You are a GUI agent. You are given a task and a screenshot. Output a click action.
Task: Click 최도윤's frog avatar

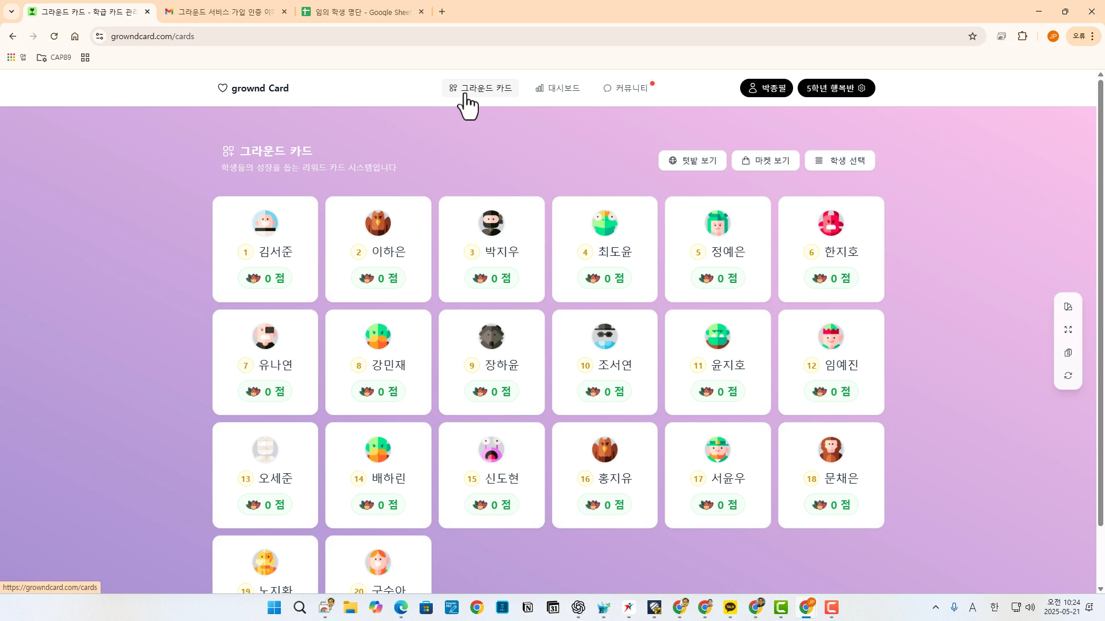605,223
